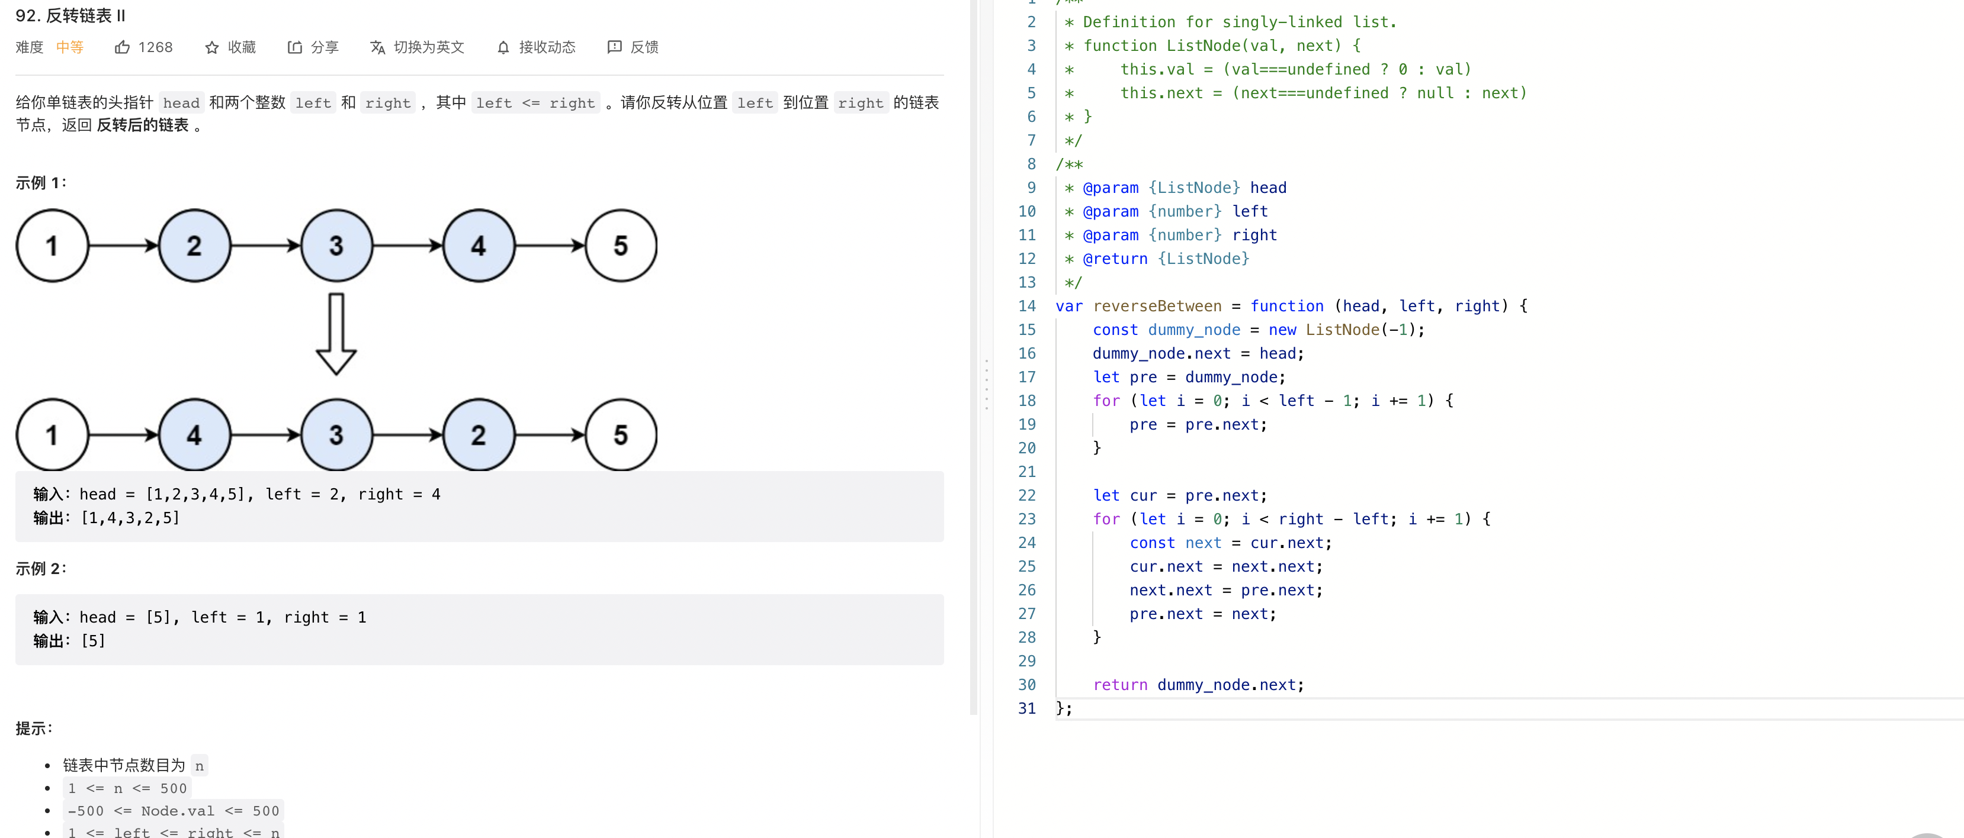Click the thumbs-up like icon
The height and width of the screenshot is (838, 1964).
[x=122, y=47]
